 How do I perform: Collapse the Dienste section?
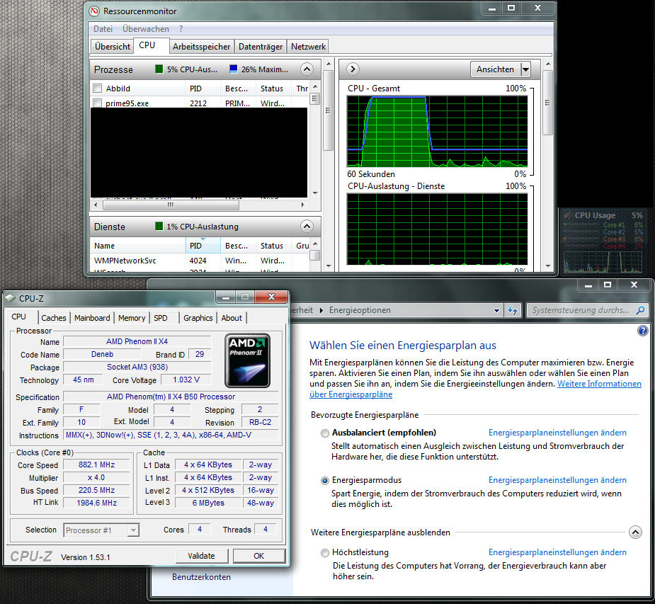point(307,227)
